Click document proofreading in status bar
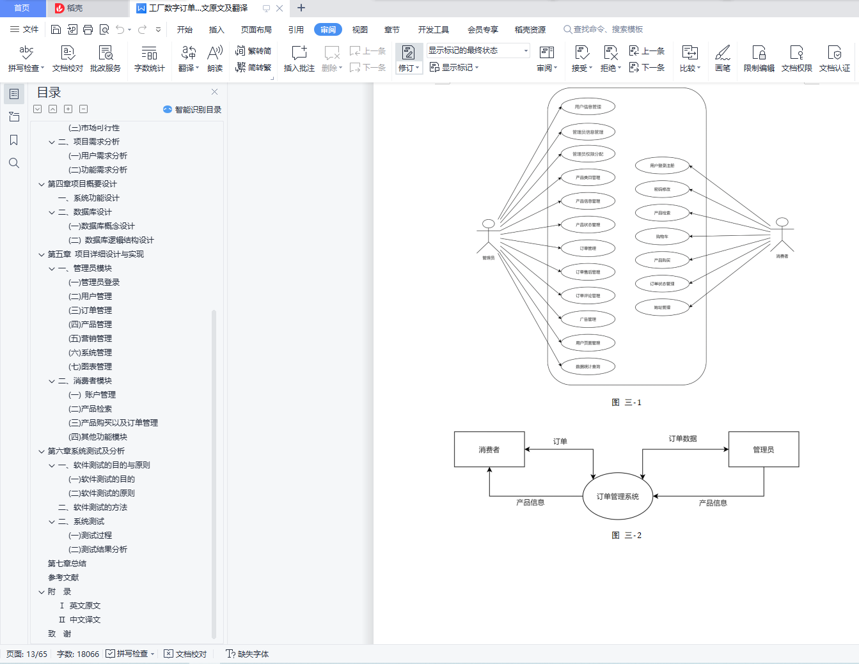The height and width of the screenshot is (664, 859). click(185, 654)
